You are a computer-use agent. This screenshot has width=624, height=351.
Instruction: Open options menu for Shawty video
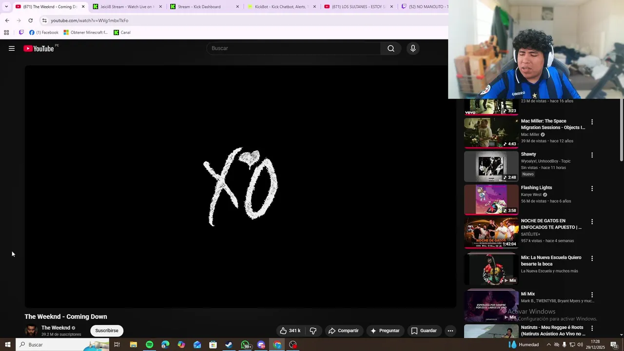point(592,155)
